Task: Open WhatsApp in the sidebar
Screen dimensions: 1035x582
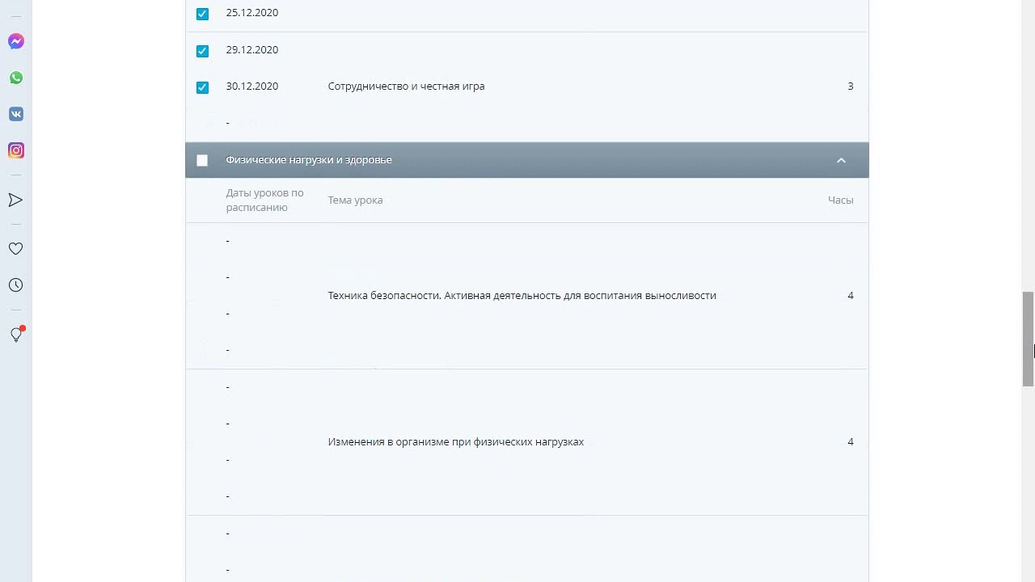Action: pos(15,78)
